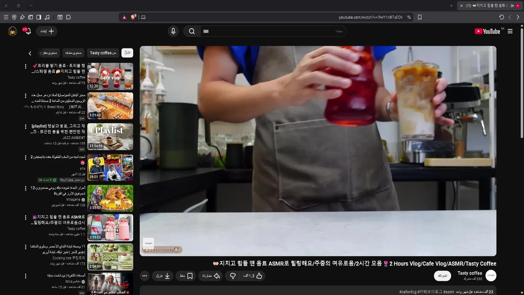
Task: Click the Create plus button
Action: click(x=47, y=31)
